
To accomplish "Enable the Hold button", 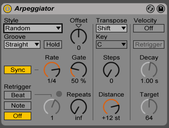I will 53,45.
